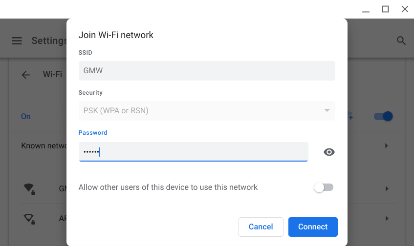Click the Connect button

[x=313, y=227]
